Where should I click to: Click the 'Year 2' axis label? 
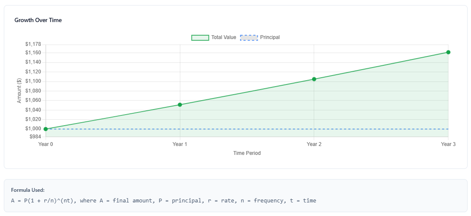point(314,144)
